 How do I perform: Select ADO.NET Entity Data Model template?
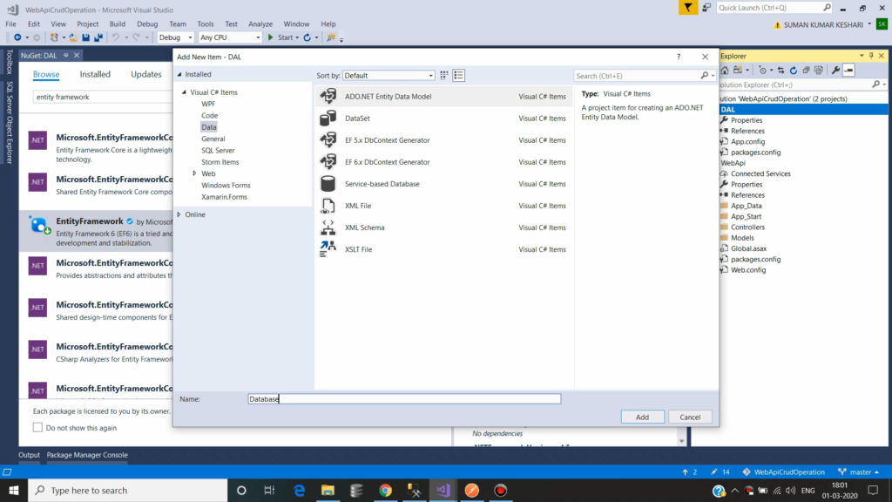tap(443, 96)
